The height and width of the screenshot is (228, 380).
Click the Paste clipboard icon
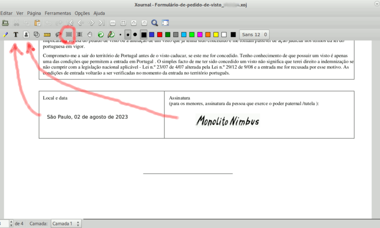tap(37, 23)
